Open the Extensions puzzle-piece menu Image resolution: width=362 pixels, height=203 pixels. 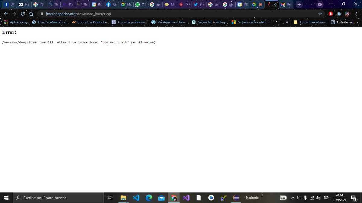[339, 14]
